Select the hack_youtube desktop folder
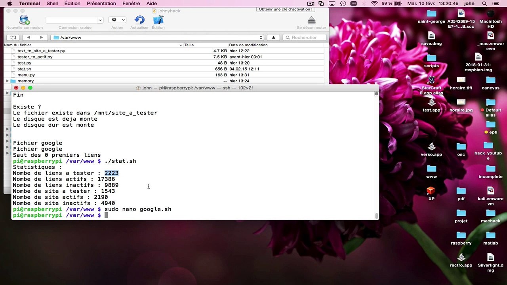The width and height of the screenshot is (507, 285). click(x=488, y=151)
